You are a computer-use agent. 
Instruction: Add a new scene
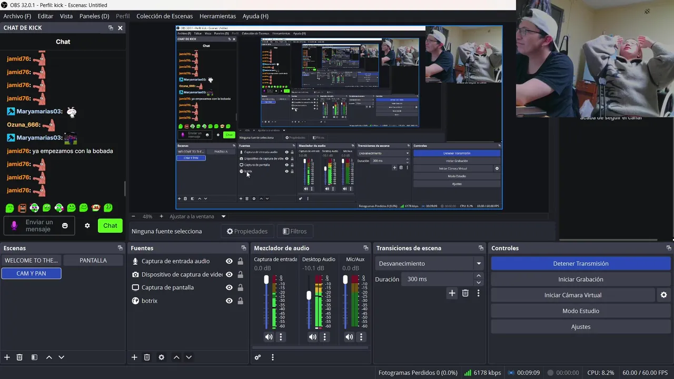pyautogui.click(x=7, y=357)
